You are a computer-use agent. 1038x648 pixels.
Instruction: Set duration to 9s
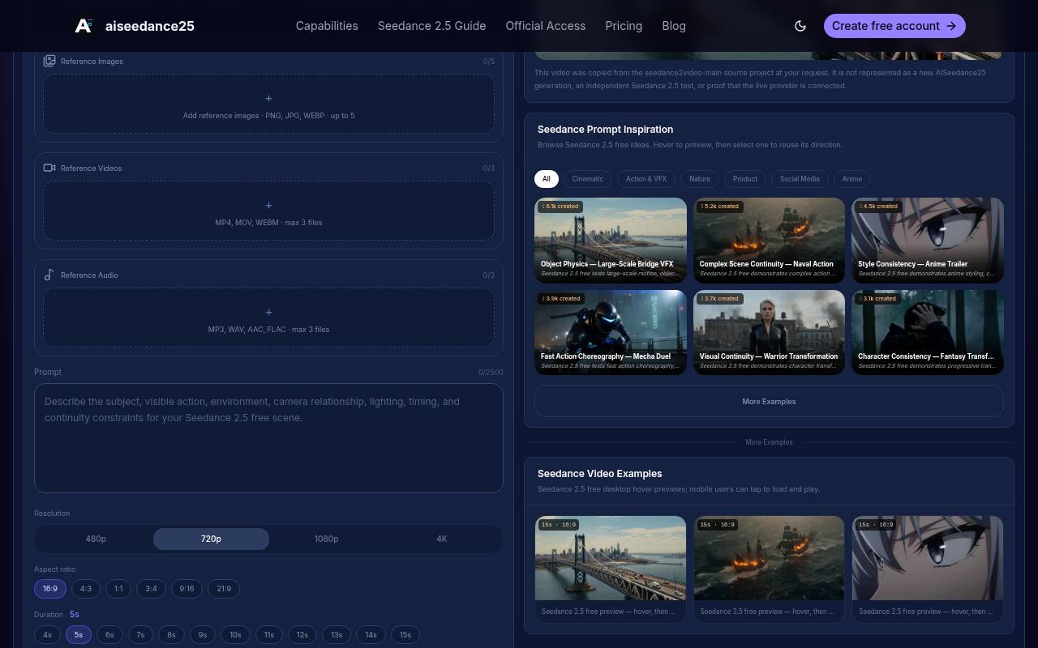click(203, 635)
